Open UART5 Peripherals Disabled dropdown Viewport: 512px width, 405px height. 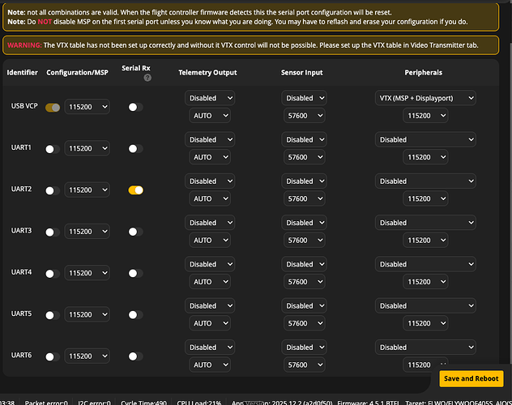coord(425,306)
